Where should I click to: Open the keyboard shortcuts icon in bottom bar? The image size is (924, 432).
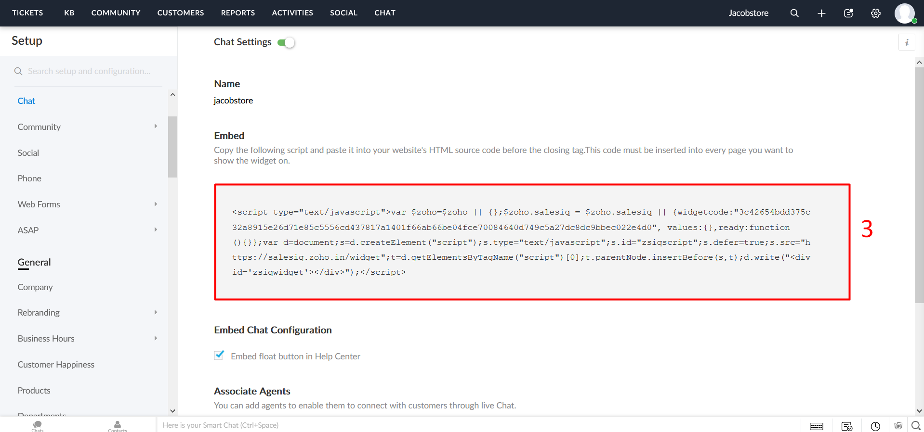(x=816, y=426)
